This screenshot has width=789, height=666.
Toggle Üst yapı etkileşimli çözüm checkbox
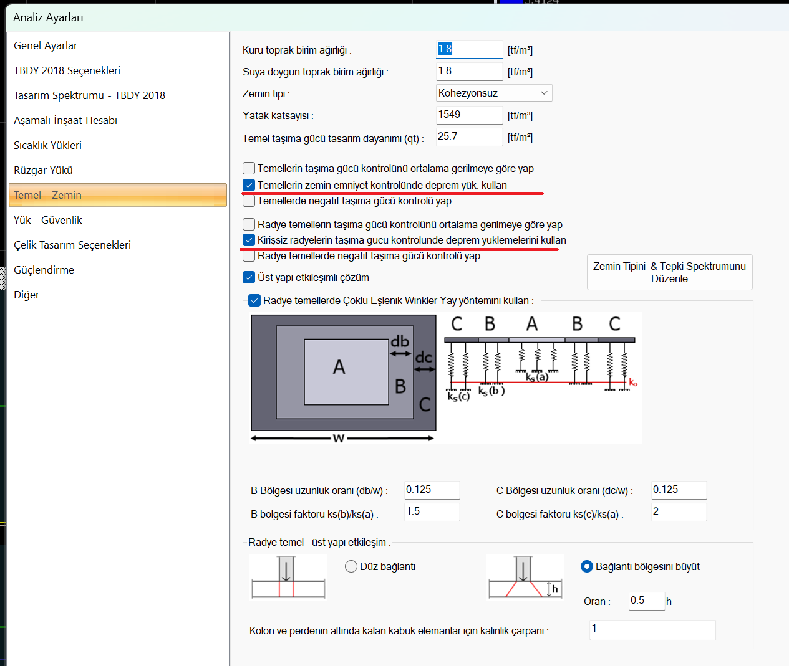click(x=249, y=277)
